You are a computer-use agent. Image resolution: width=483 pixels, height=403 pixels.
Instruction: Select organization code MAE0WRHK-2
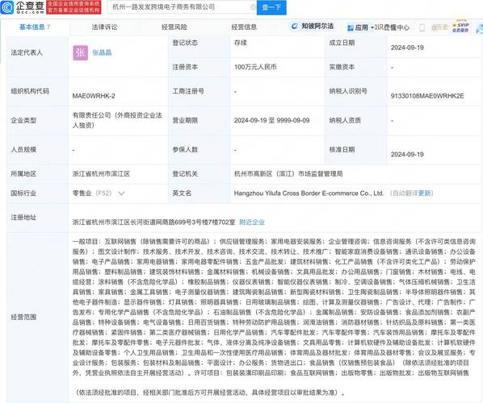click(94, 96)
